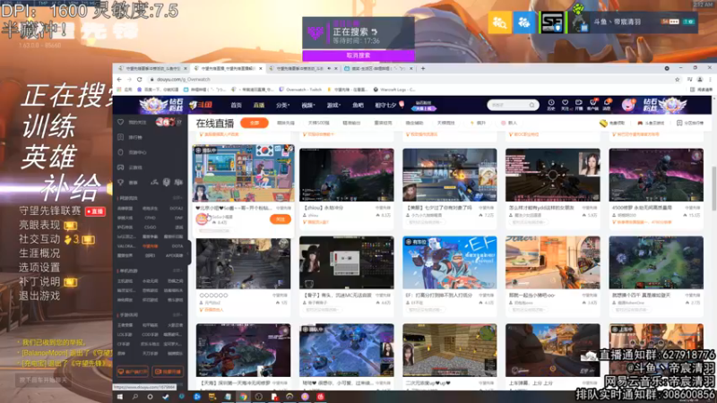
Task: Open Chrome three-dot menu
Action: (x=710, y=79)
